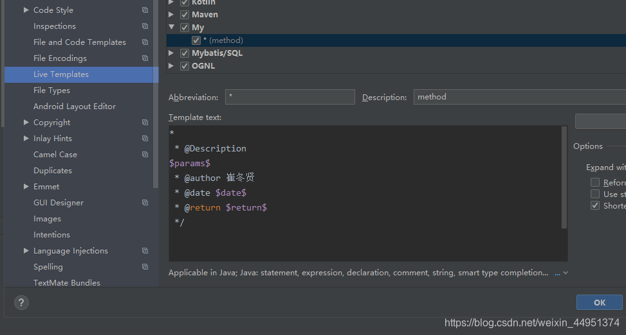Expand the Inlay Hints settings node

click(26, 138)
